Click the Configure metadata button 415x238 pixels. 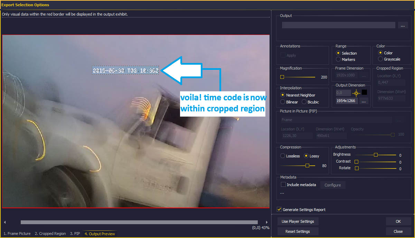pyautogui.click(x=333, y=185)
